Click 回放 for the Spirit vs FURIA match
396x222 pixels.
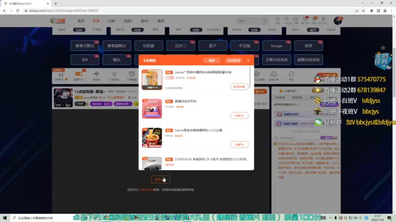pos(79,30)
